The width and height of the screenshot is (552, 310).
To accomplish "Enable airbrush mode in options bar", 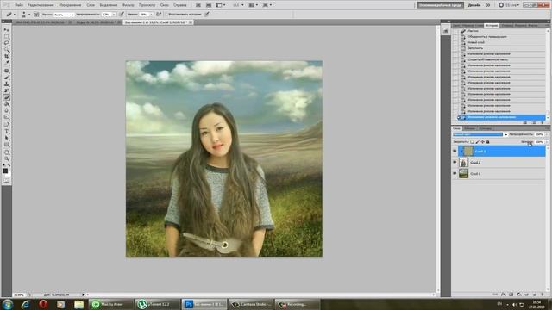I will [x=159, y=15].
